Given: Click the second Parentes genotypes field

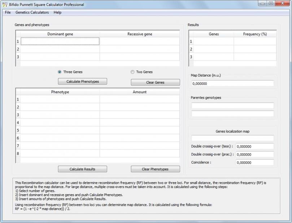Looking at the screenshot, I should pyautogui.click(x=232, y=114).
